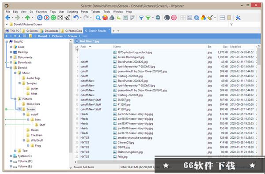Click the blue funnel filter icon
Image resolution: width=265 pixels, height=174 pixels.
click(x=141, y=18)
